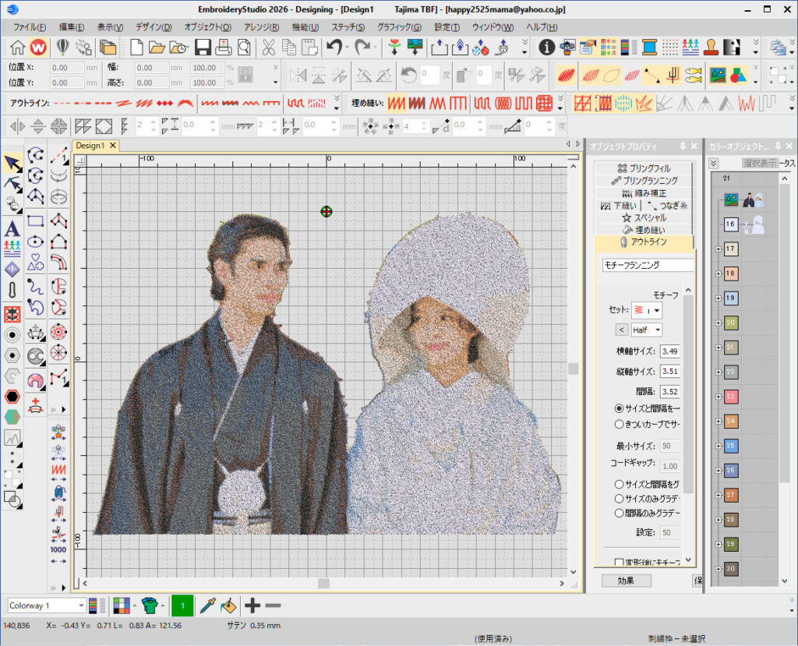
Task: Expand color object 17 tree node
Action: 719,249
